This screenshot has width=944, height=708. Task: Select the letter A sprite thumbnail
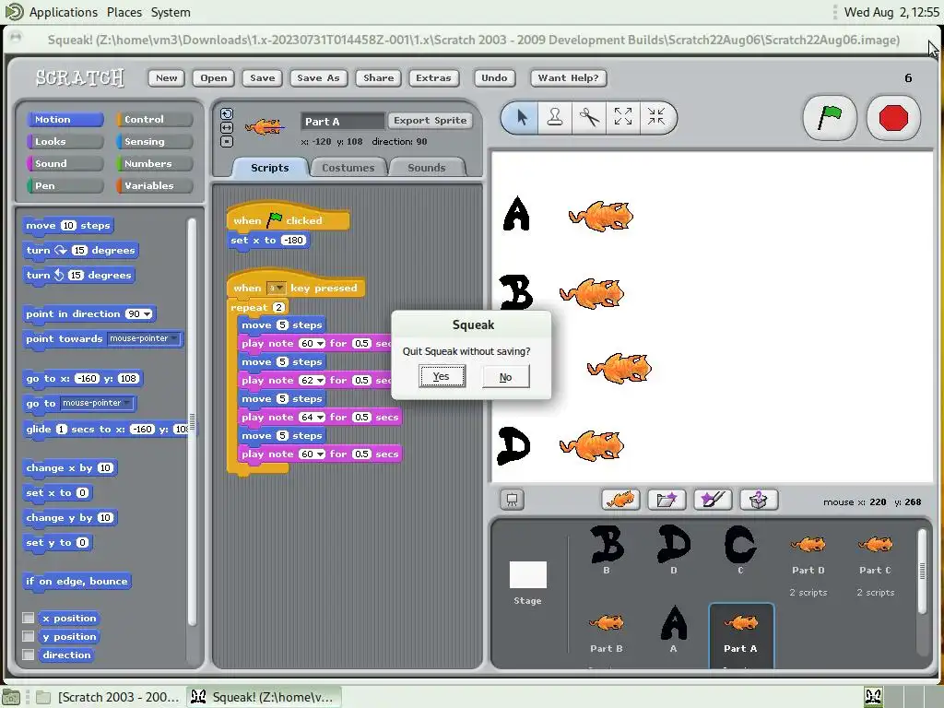tap(674, 629)
